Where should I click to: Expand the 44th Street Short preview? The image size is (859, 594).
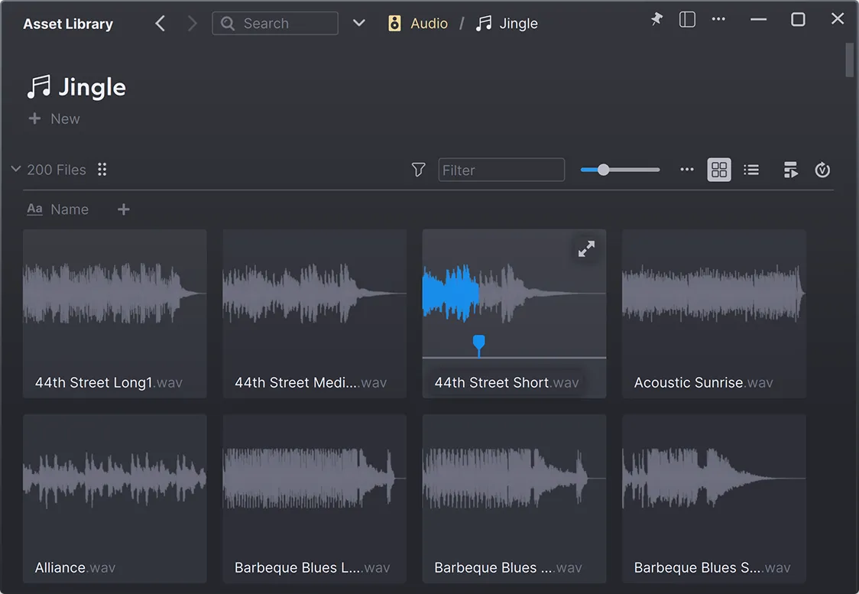586,249
